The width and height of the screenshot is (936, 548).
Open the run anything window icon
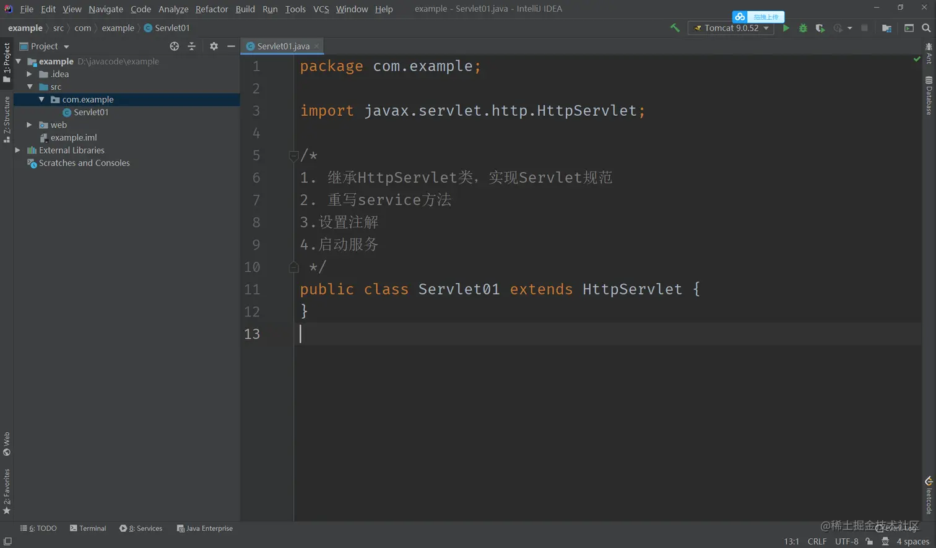pyautogui.click(x=909, y=28)
